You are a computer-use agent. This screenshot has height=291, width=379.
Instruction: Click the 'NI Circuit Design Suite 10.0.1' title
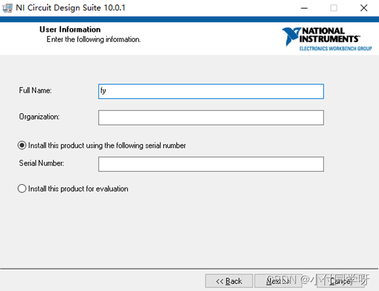tap(70, 8)
